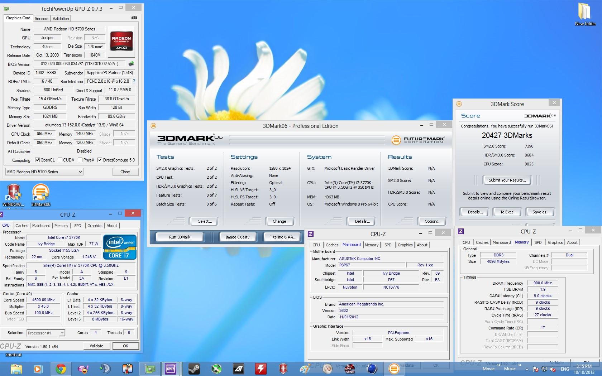Click the Intel Core i7 logo in CPU-Z
This screenshot has width=602, height=376.
click(120, 247)
